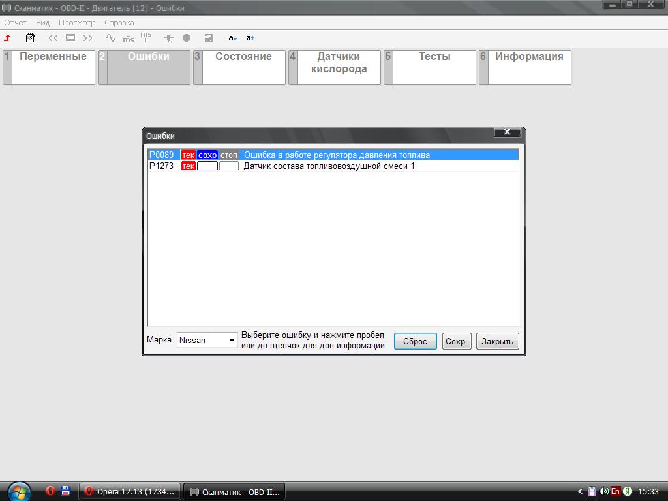Click the double left arrow toolbar icon
668x501 pixels.
coord(53,38)
